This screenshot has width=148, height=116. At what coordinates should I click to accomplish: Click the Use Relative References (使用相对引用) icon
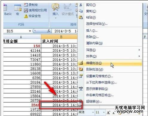coord(26,10)
